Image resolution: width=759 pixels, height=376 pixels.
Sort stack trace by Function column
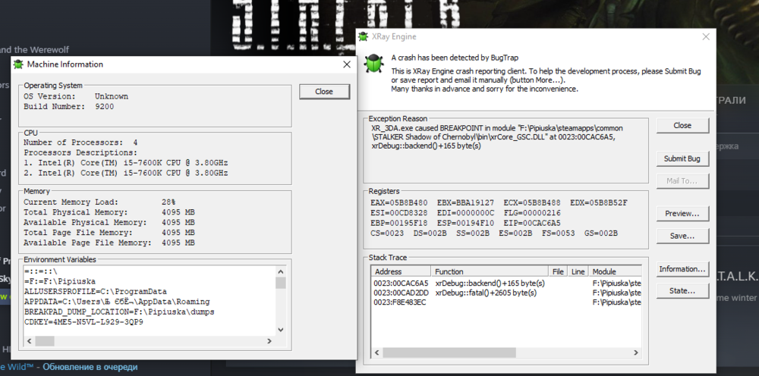[x=490, y=271]
